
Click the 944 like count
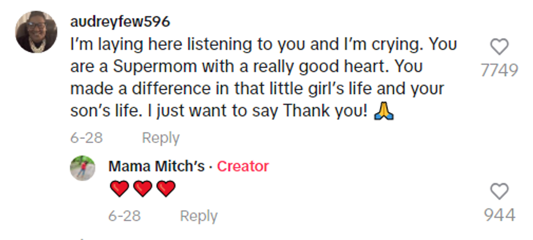click(499, 215)
